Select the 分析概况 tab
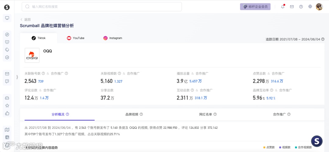The width and height of the screenshot is (329, 152). coord(60,114)
